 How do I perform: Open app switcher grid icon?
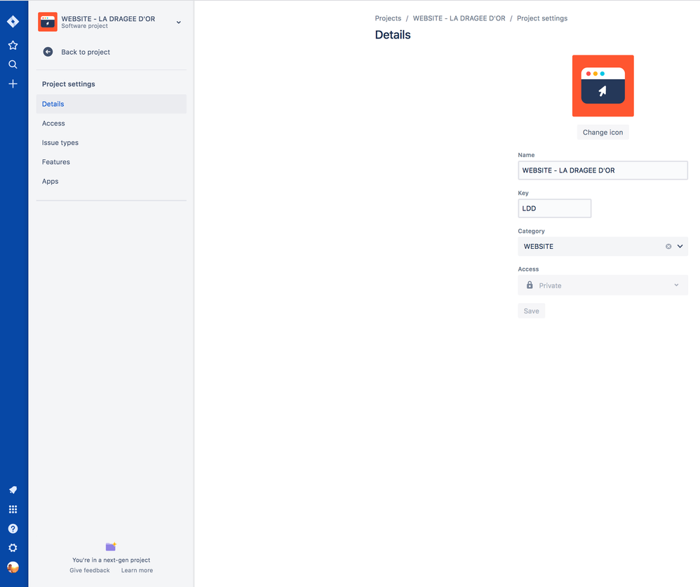(13, 509)
